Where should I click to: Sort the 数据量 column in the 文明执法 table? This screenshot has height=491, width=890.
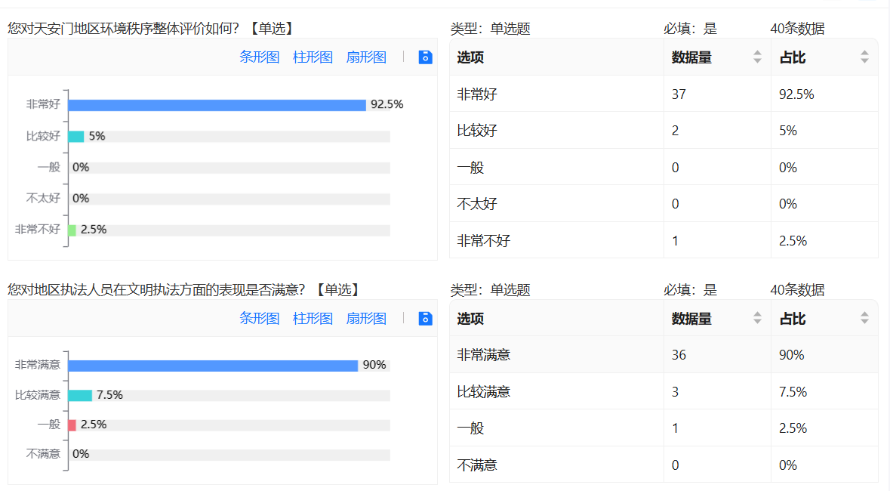click(x=757, y=319)
